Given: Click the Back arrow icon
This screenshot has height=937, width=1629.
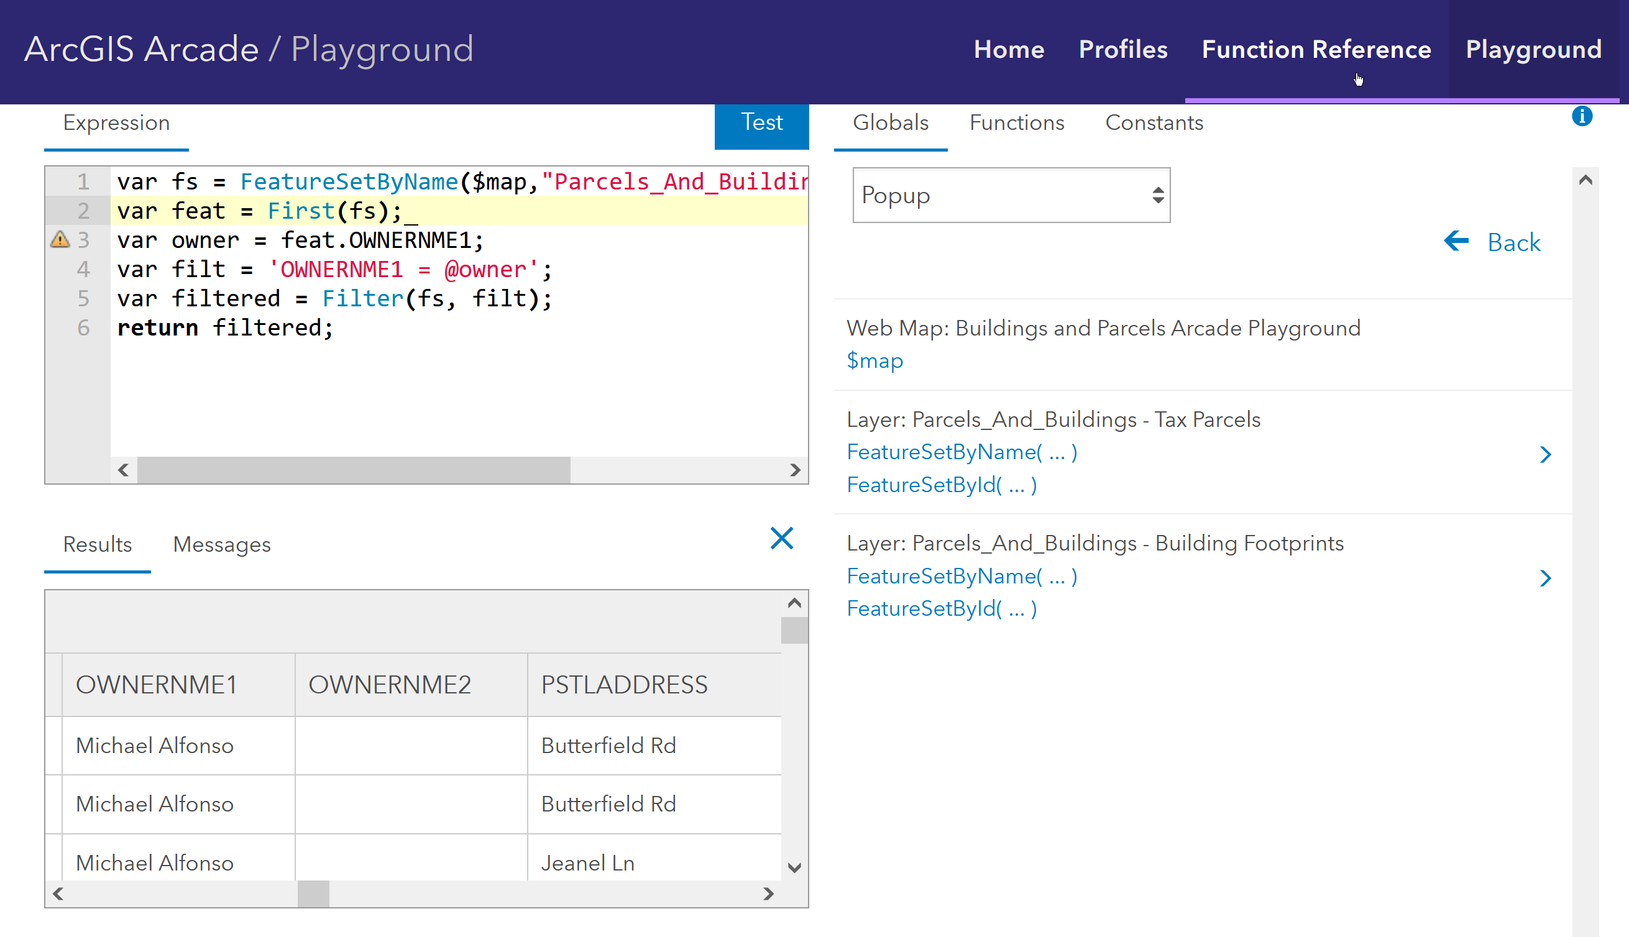Looking at the screenshot, I should point(1456,241).
